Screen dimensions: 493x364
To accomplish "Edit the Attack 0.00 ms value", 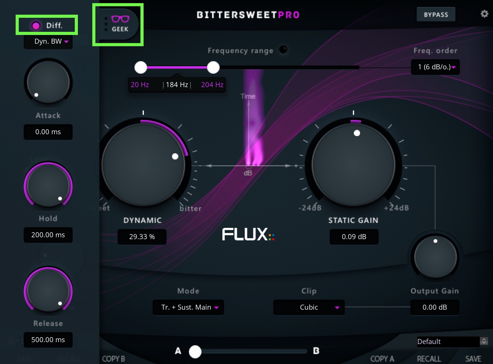I will (x=48, y=132).
